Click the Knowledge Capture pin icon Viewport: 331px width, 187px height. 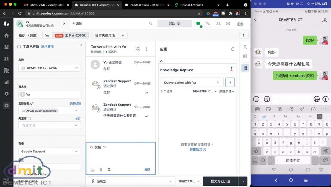tap(231, 69)
